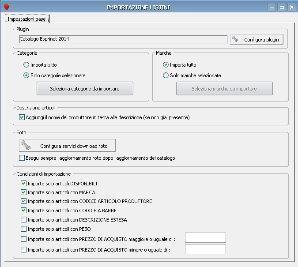Click the PREZZO DI ACQUISTO maggiore input field
Screen dimensions: 298x267
(x=205, y=238)
